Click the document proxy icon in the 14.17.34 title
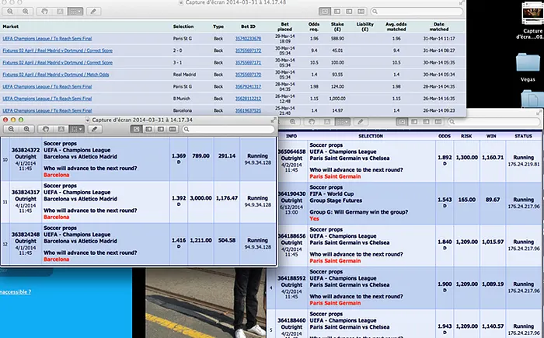This screenshot has height=338, width=544. tap(87, 120)
